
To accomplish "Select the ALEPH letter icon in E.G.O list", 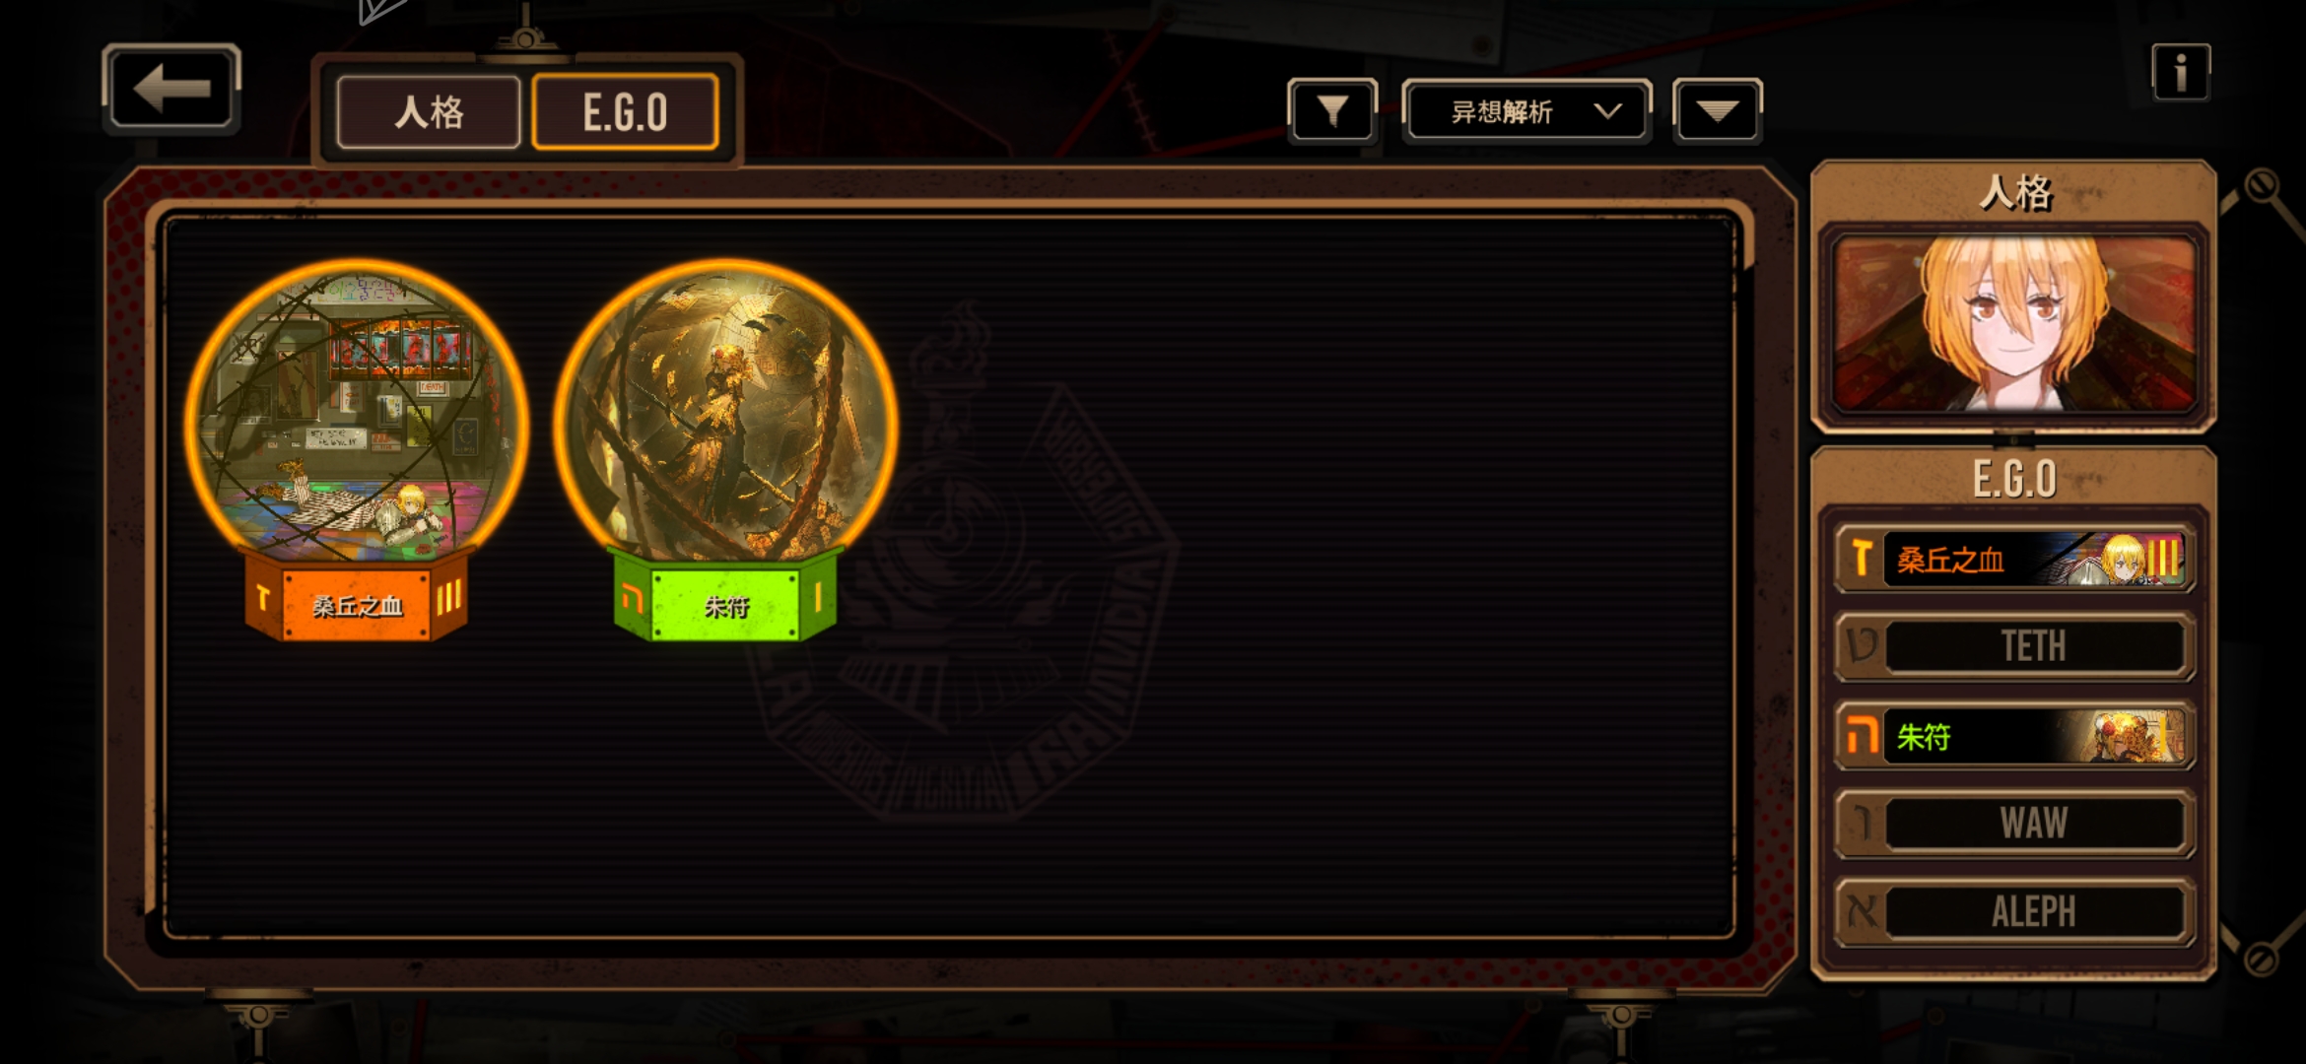I will click(1861, 911).
